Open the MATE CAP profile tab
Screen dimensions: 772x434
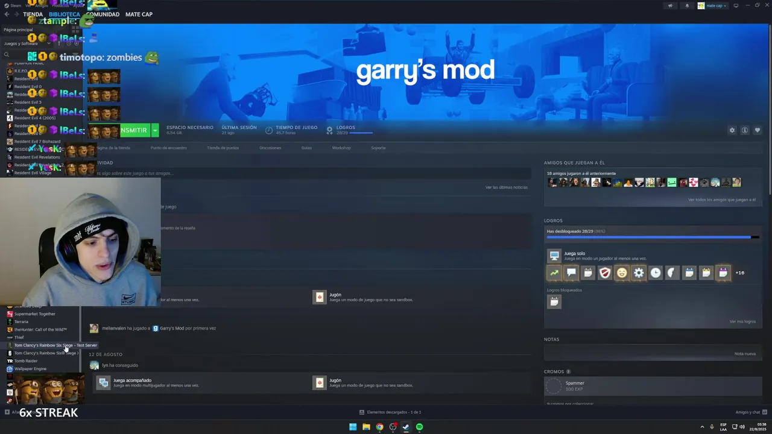tap(139, 14)
